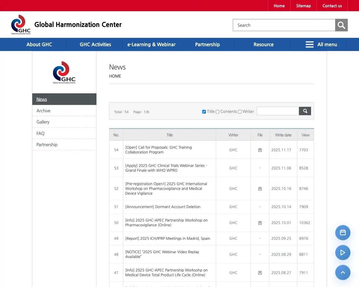
Task: Open the Resource dropdown menu
Action: click(x=263, y=44)
